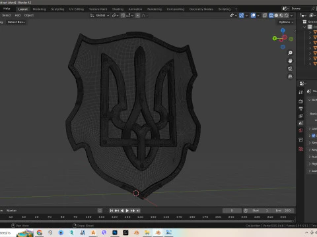
Task: Open the Add menu
Action: (18, 15)
